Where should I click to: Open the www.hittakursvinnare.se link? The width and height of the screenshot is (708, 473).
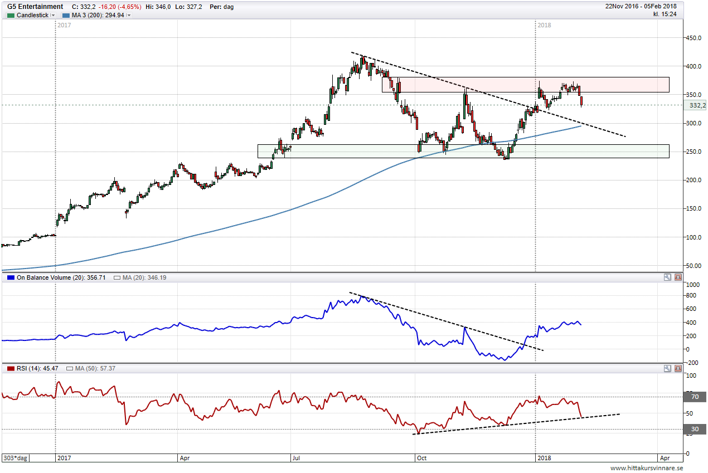[646, 468]
